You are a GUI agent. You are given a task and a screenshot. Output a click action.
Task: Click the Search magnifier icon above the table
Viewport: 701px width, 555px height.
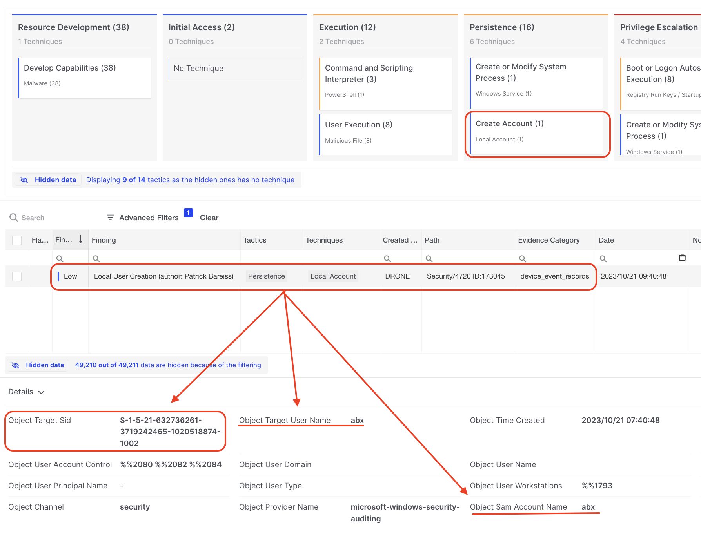(x=14, y=218)
